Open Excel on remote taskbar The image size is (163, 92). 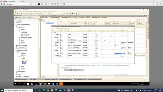[57, 84]
